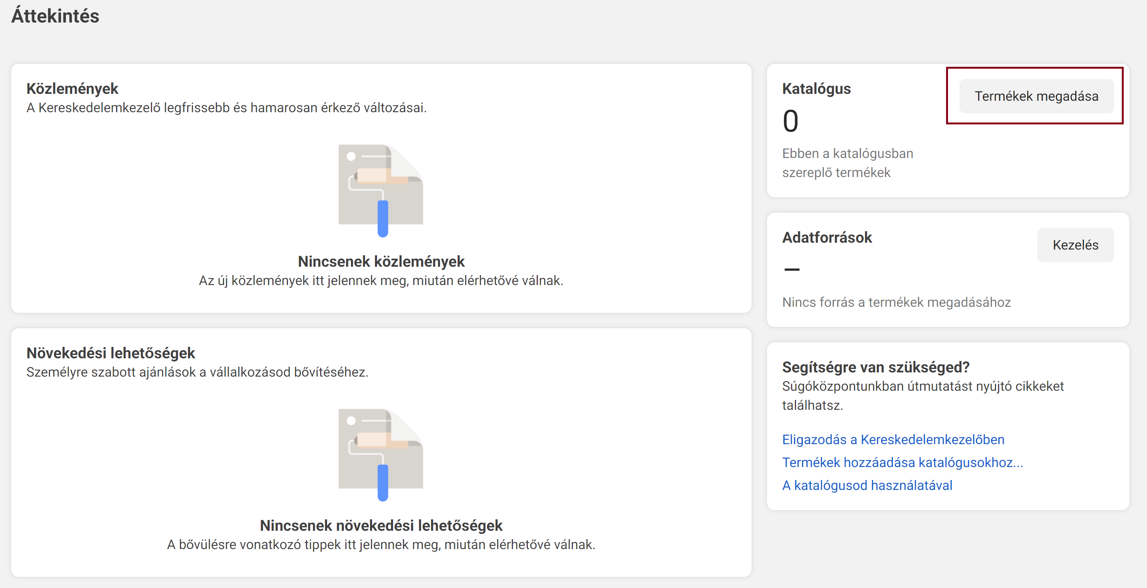The height and width of the screenshot is (588, 1147).
Task: Click the Súgóközpontunkban útmutatást description text
Action: click(922, 395)
